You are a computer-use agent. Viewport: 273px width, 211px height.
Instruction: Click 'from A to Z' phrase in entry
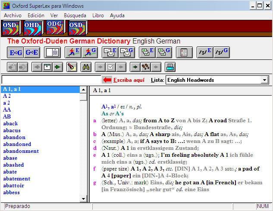159,121
